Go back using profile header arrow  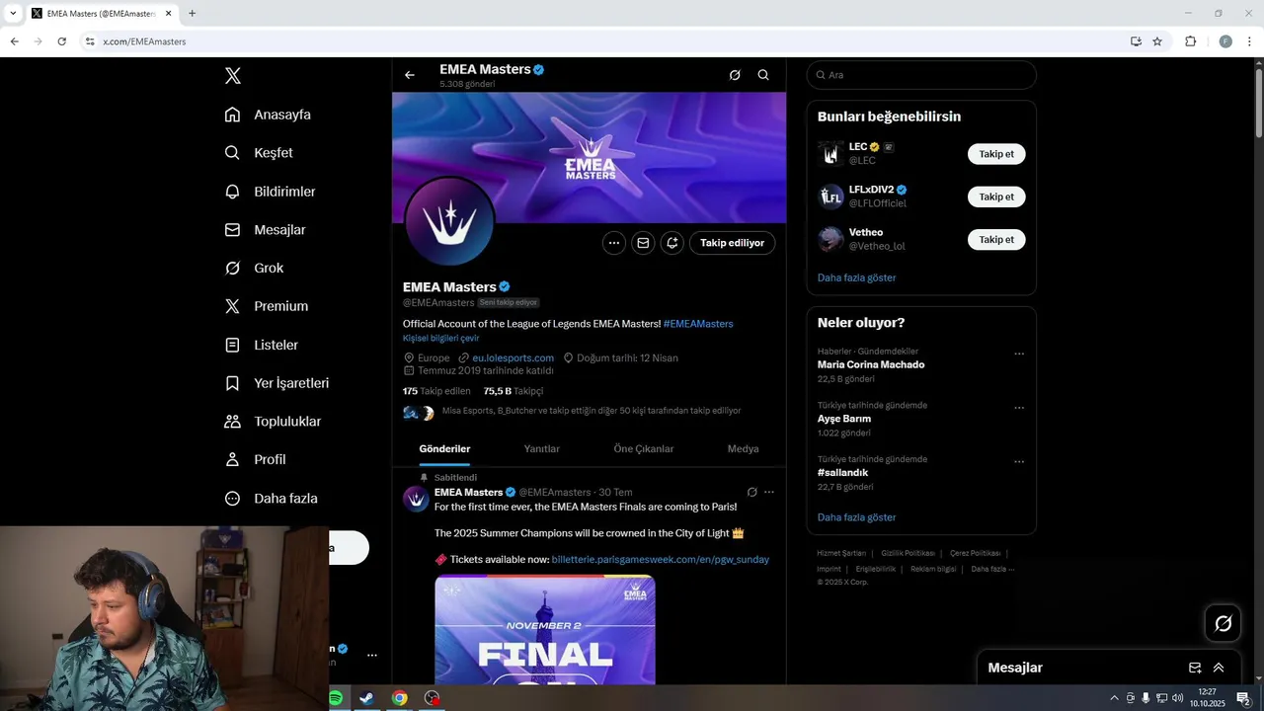click(x=410, y=75)
